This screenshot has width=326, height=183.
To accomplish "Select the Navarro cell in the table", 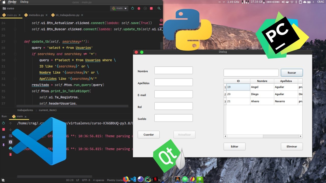I will (286, 101).
